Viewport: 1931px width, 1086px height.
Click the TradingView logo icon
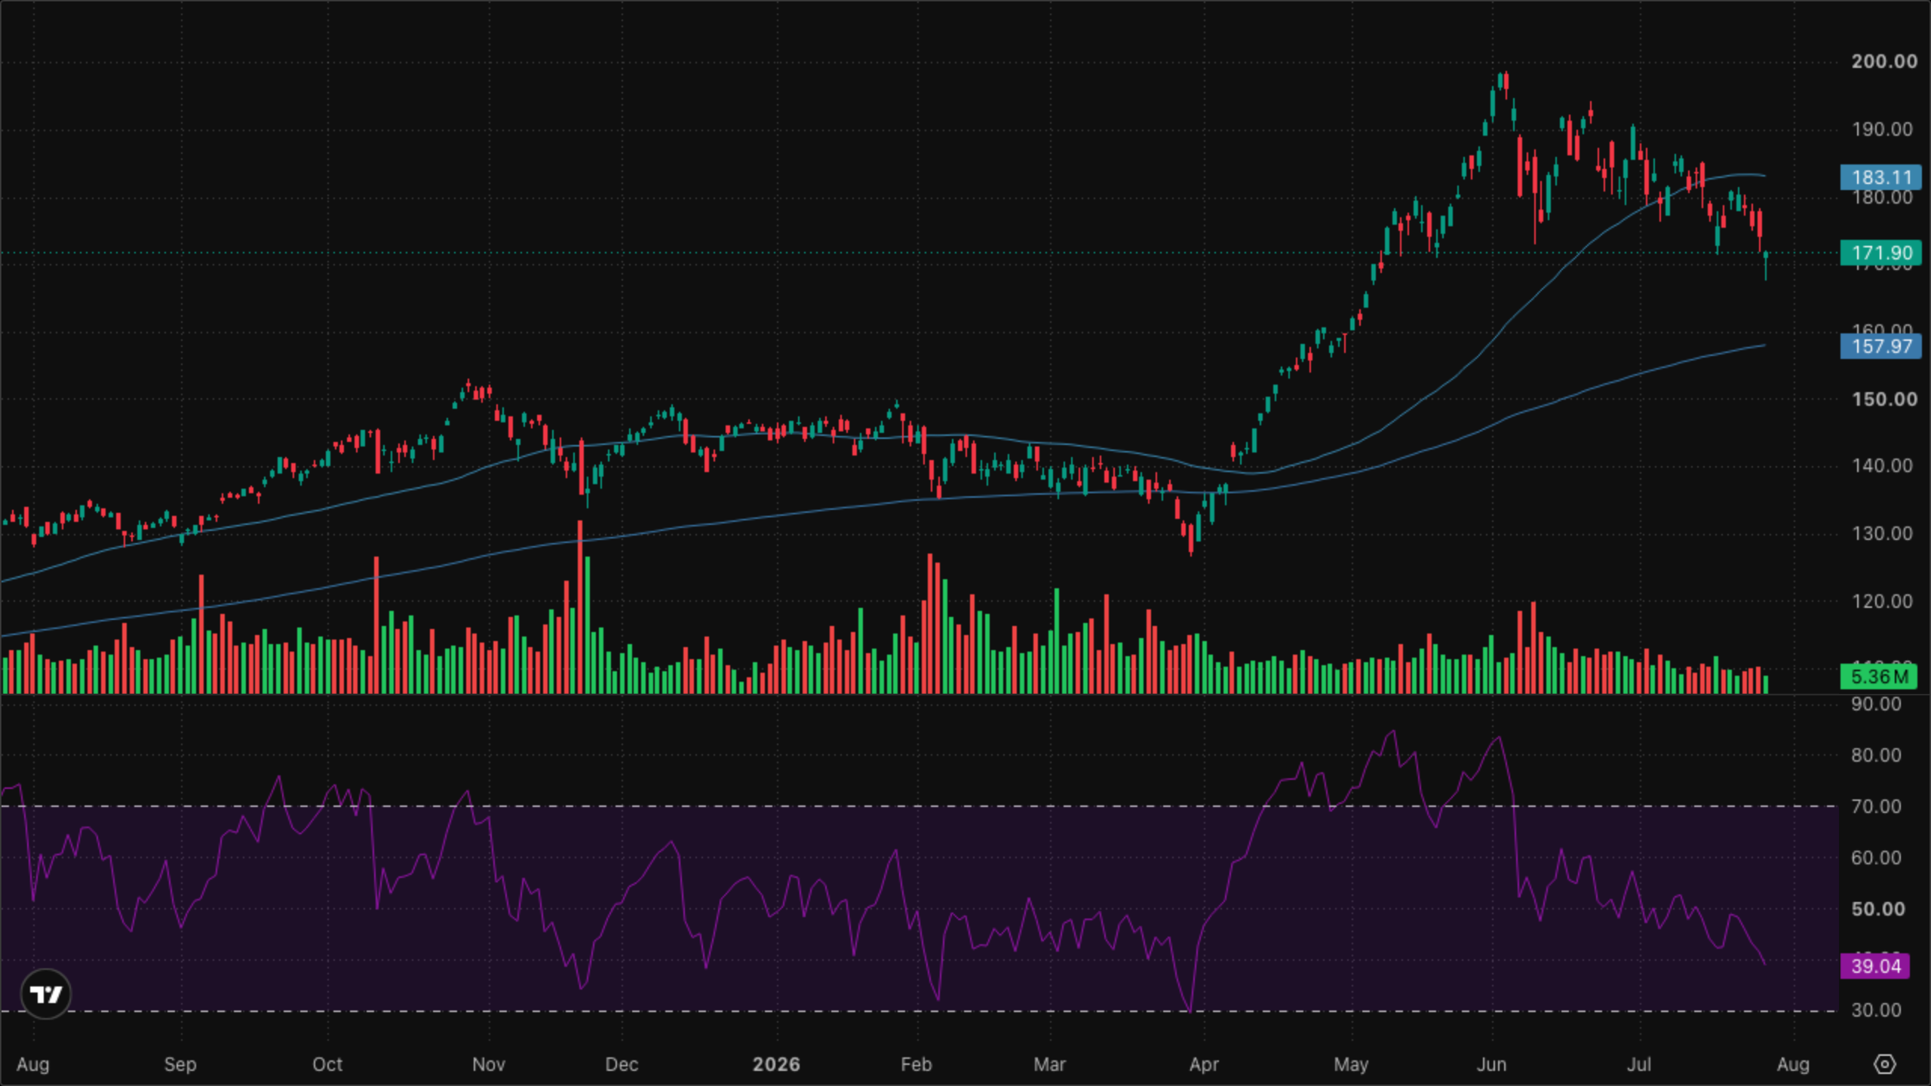(x=46, y=994)
